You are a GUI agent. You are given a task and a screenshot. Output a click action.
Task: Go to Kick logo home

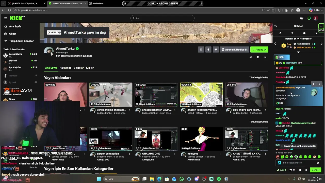coord(17,18)
